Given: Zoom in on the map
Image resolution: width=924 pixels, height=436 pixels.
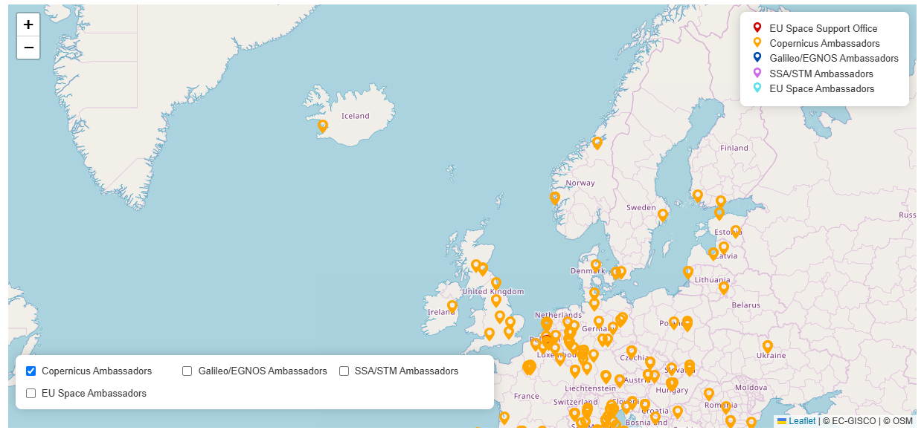Looking at the screenshot, I should [x=28, y=25].
